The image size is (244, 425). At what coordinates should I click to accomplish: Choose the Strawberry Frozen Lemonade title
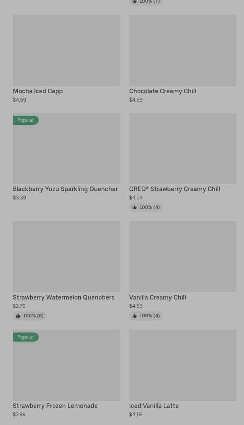tap(55, 406)
